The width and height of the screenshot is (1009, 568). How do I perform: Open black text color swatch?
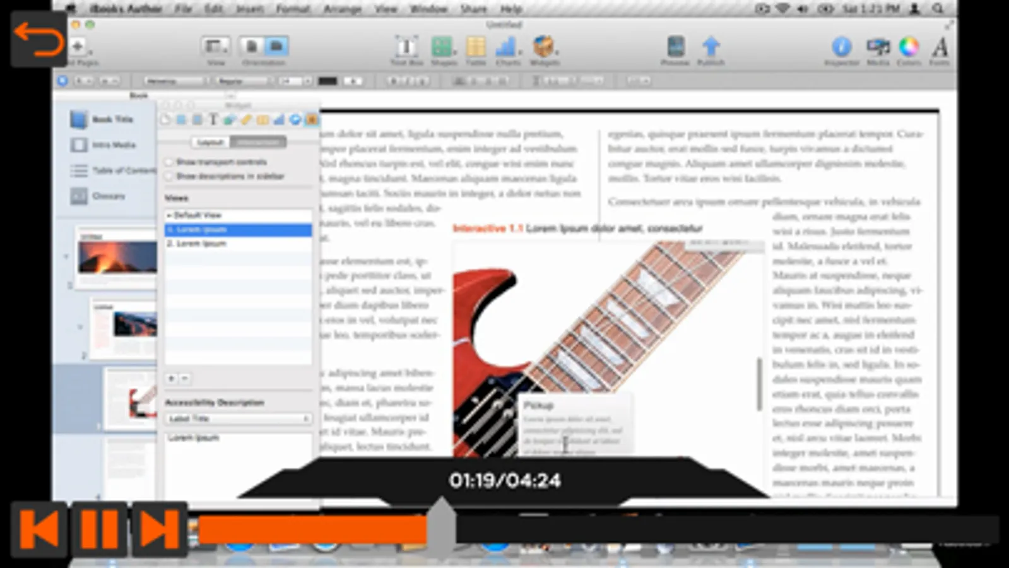tap(327, 81)
